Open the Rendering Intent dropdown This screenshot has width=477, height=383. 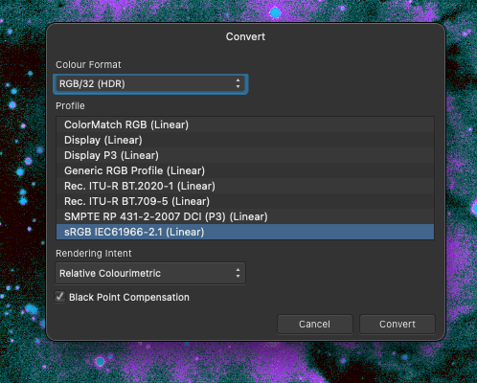pyautogui.click(x=150, y=273)
